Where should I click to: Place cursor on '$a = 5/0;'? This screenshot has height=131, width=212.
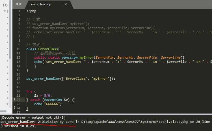pos(43,96)
